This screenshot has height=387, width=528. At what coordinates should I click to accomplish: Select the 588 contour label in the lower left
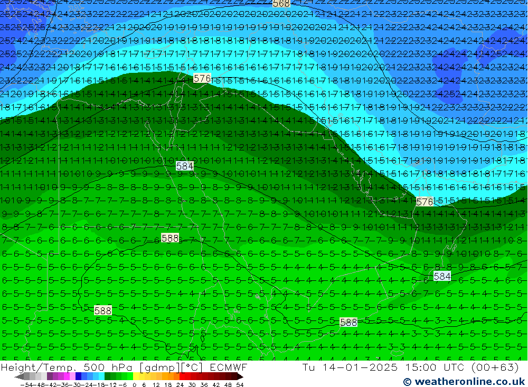tap(102, 310)
